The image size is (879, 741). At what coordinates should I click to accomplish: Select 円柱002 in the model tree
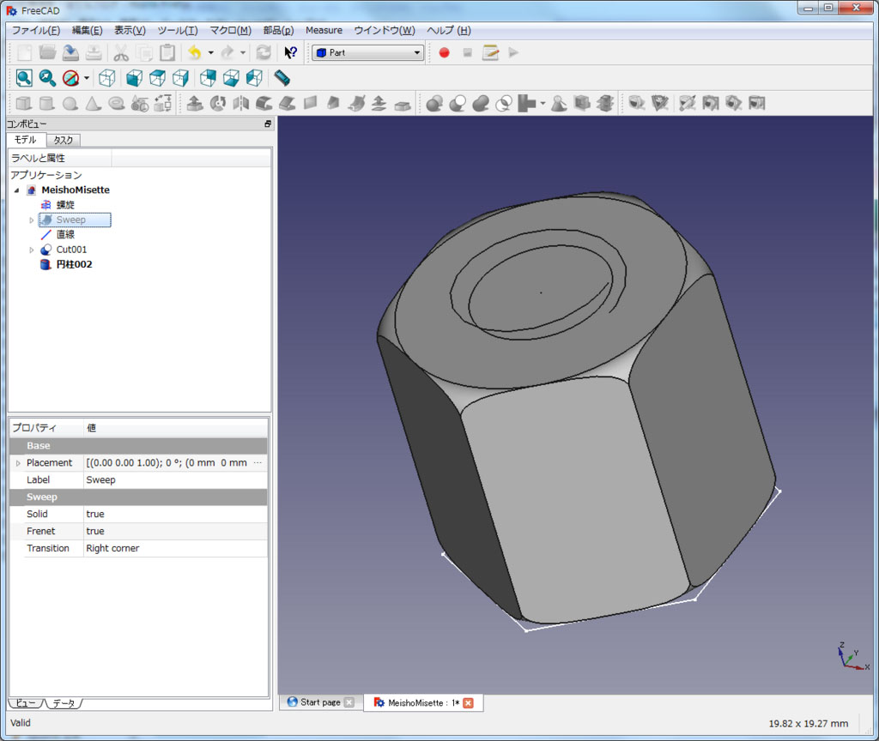pos(74,264)
